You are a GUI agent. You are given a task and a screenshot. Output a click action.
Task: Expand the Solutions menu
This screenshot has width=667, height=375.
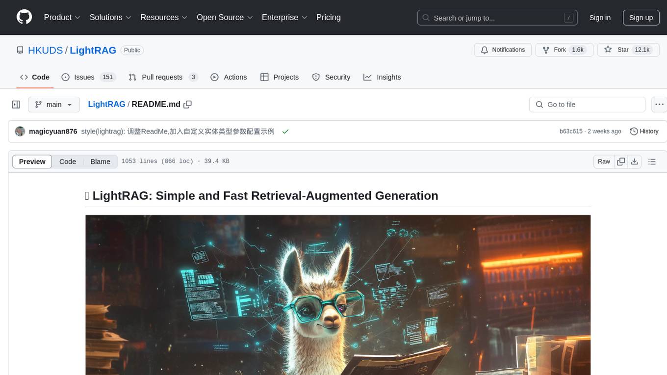point(110,17)
